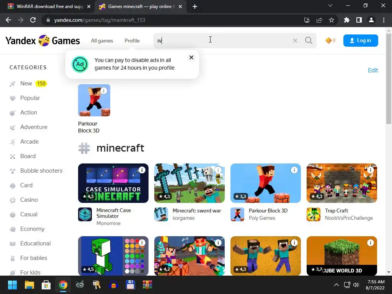Reload the page
The width and height of the screenshot is (392, 294).
(x=33, y=20)
